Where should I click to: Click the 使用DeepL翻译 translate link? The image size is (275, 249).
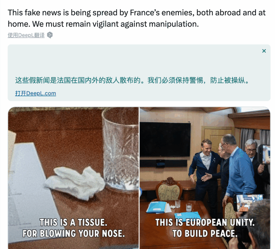(x=26, y=35)
